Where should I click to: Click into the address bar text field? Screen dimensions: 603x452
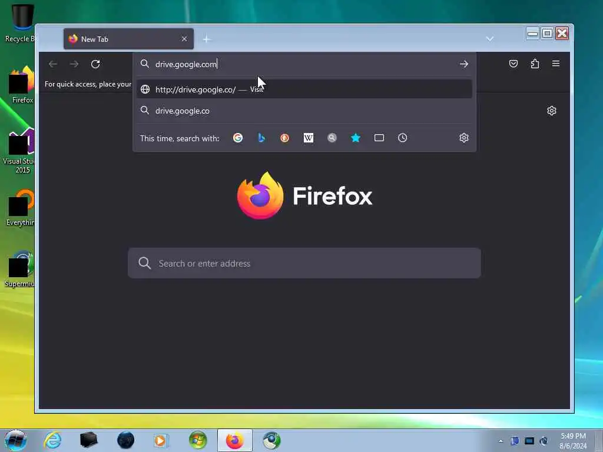[304, 64]
